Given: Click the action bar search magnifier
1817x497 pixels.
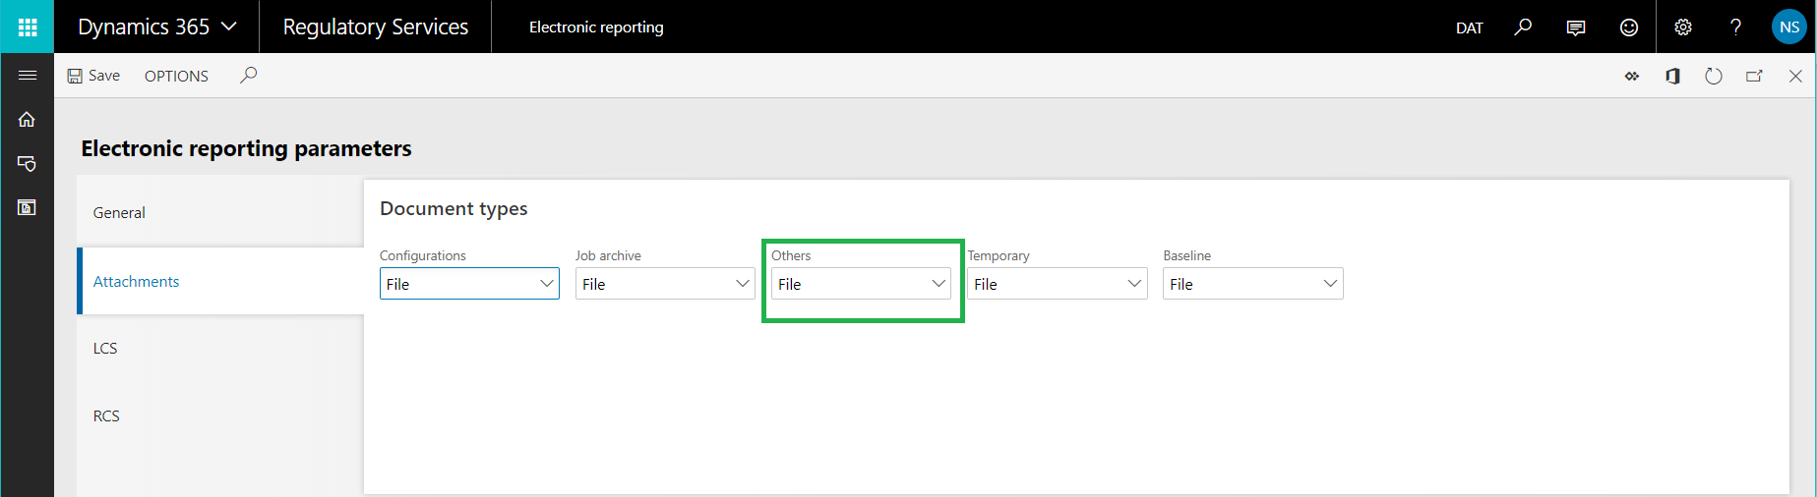Looking at the screenshot, I should (x=249, y=75).
